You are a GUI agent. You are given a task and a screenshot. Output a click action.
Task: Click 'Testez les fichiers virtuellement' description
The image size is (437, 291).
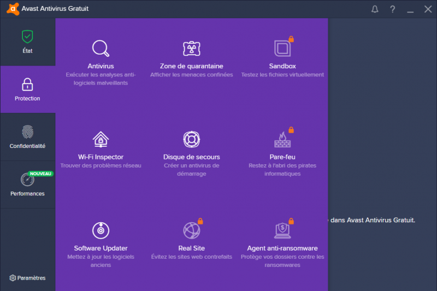(282, 75)
